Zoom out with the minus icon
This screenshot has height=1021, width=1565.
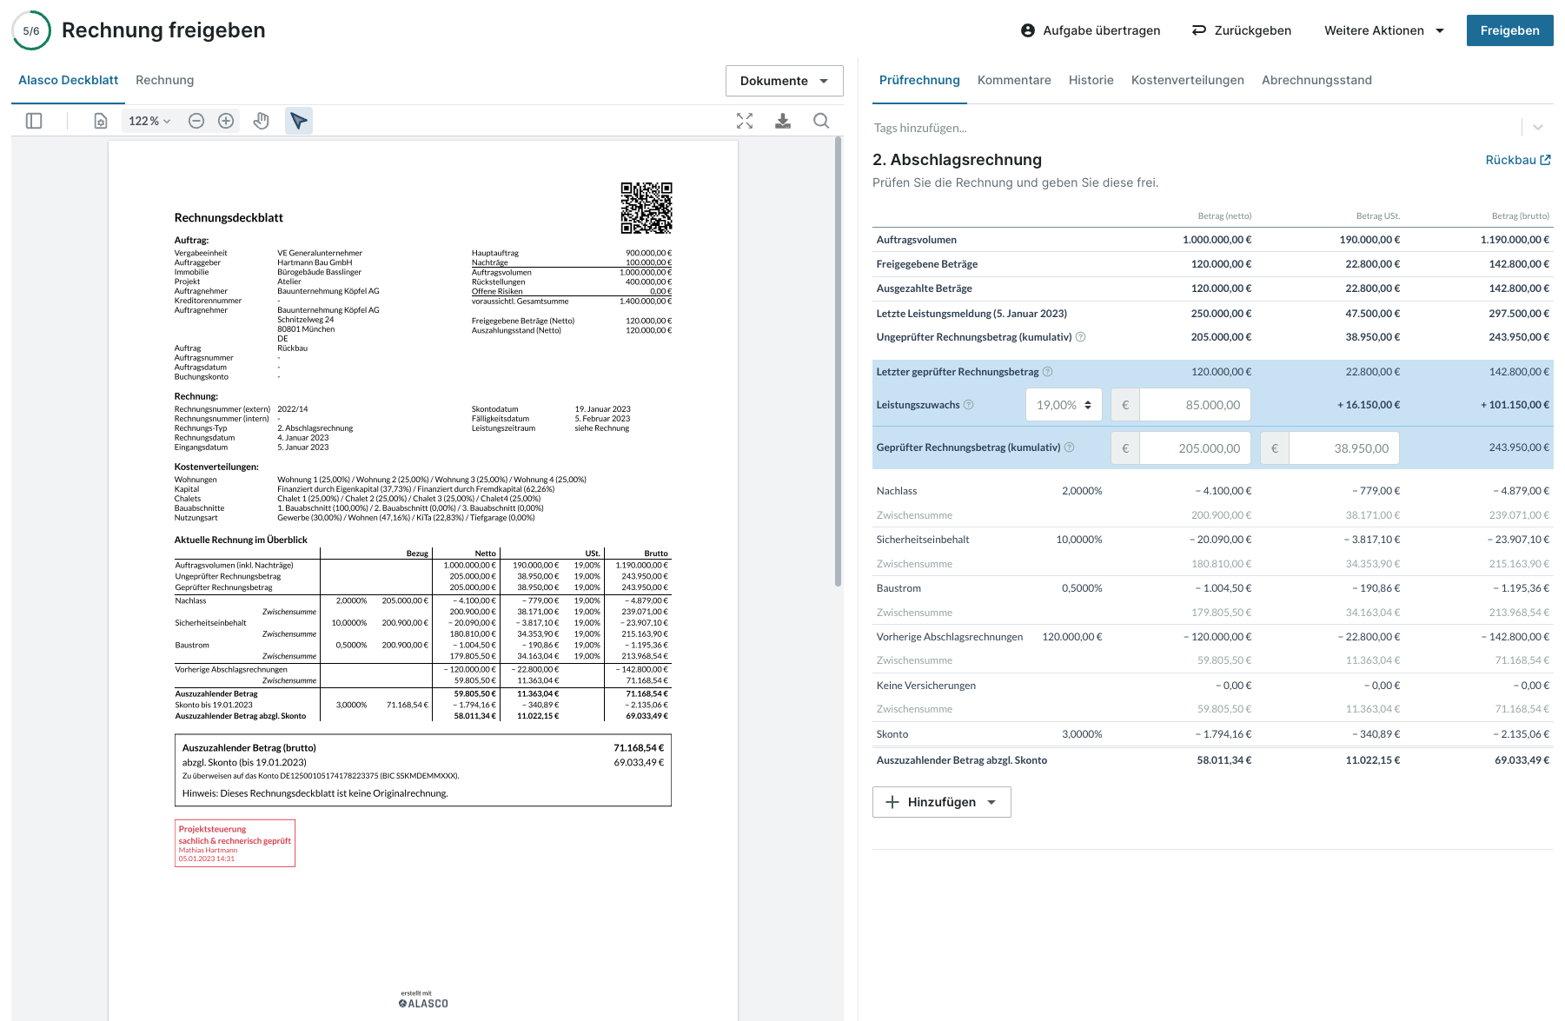196,121
